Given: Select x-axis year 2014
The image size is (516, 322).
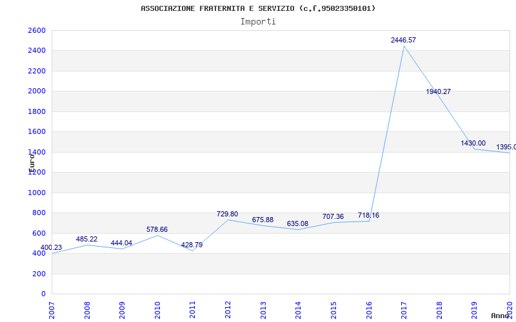Looking at the screenshot, I should (x=299, y=310).
